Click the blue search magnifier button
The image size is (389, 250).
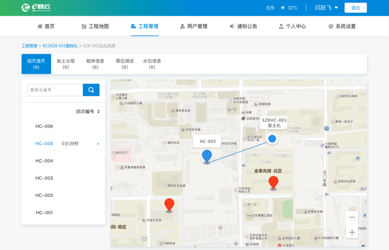91,90
